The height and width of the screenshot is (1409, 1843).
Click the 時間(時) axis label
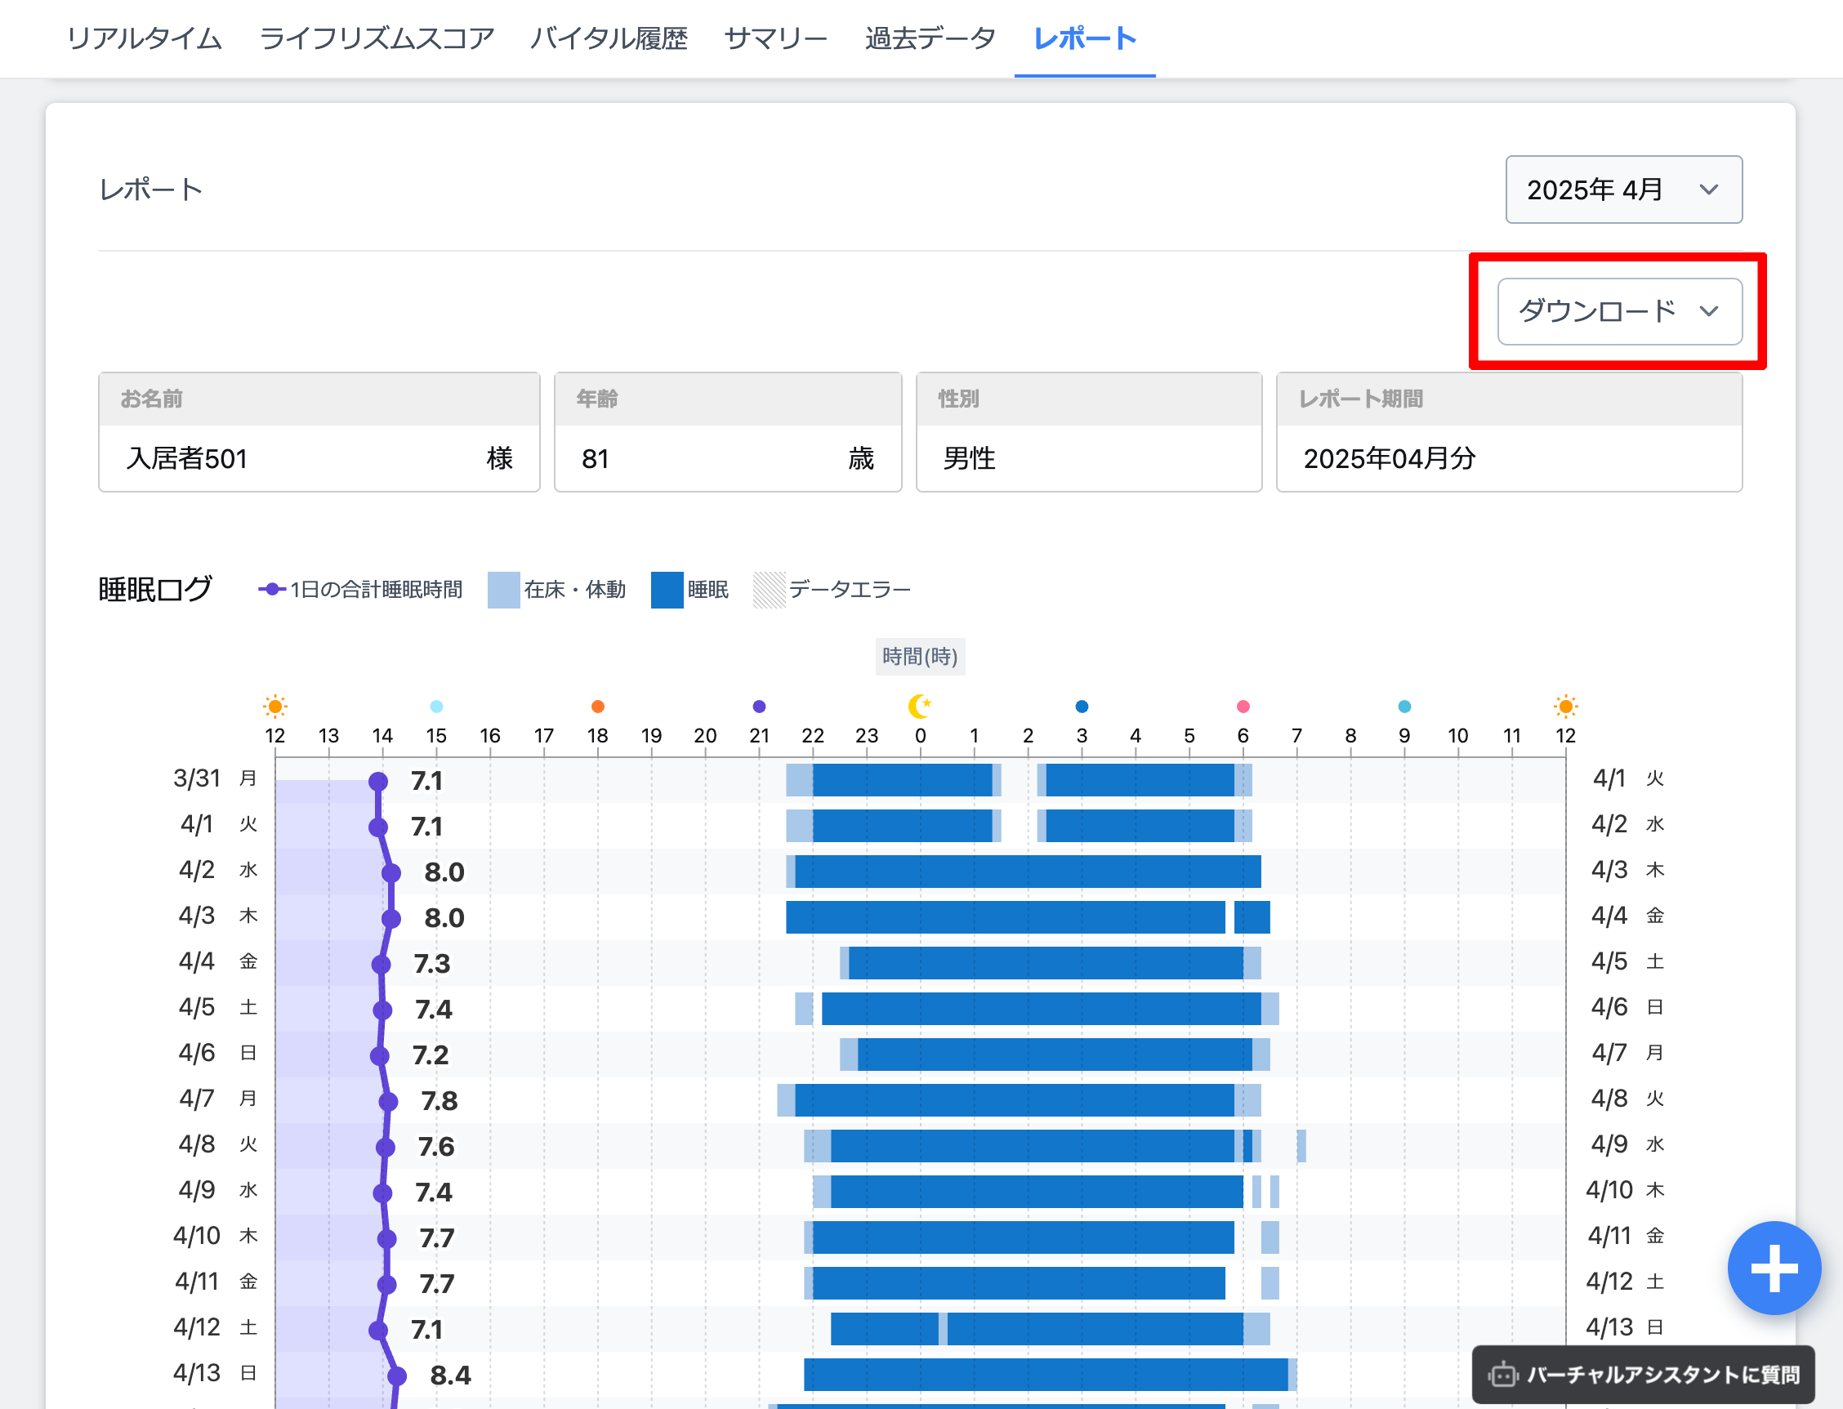[x=920, y=657]
